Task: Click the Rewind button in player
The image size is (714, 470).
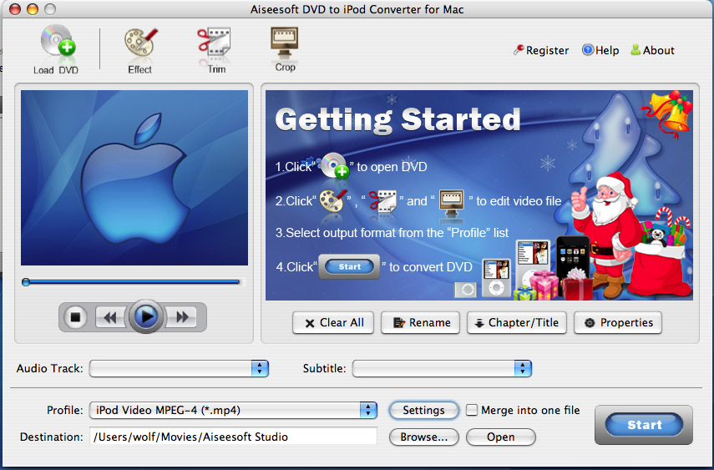Action: (109, 317)
